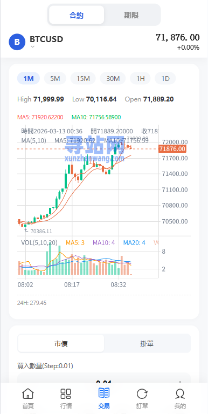
Task: Click the 71100.00 price axis label
Action: [175, 189]
